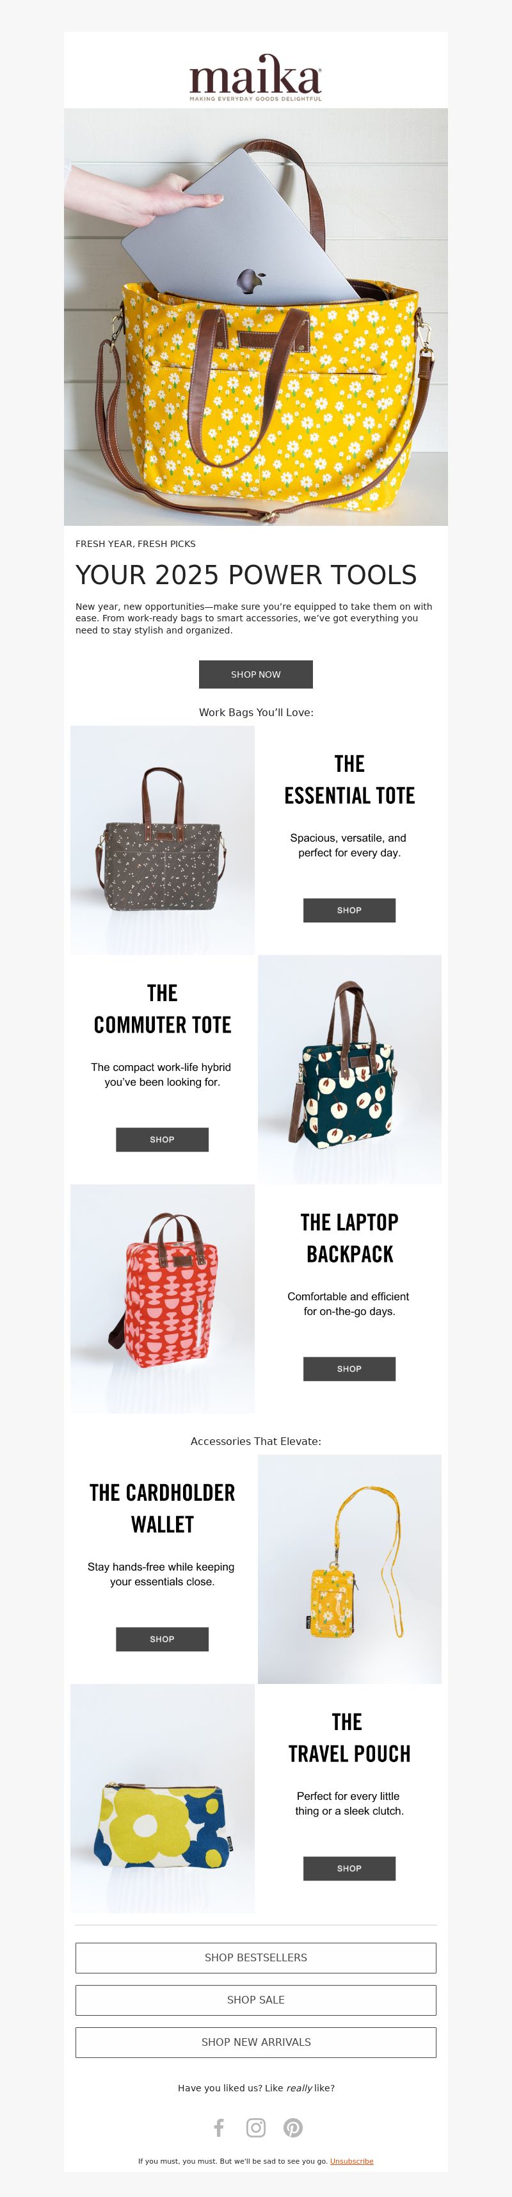Shop the Laptop Backpack

click(349, 1369)
